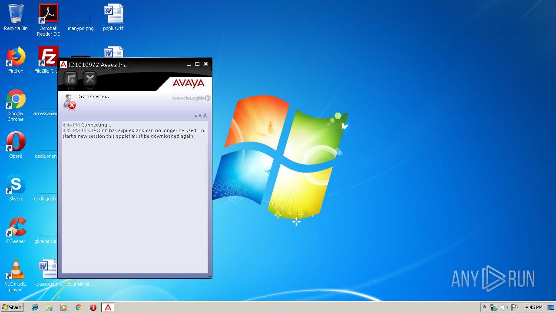Open the Recycle Bin desktop icon
556x313 pixels.
pyautogui.click(x=16, y=17)
